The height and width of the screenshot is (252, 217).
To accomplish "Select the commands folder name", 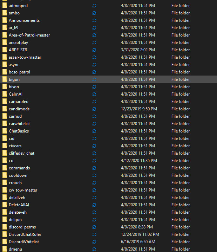I will pyautogui.click(x=19, y=168).
